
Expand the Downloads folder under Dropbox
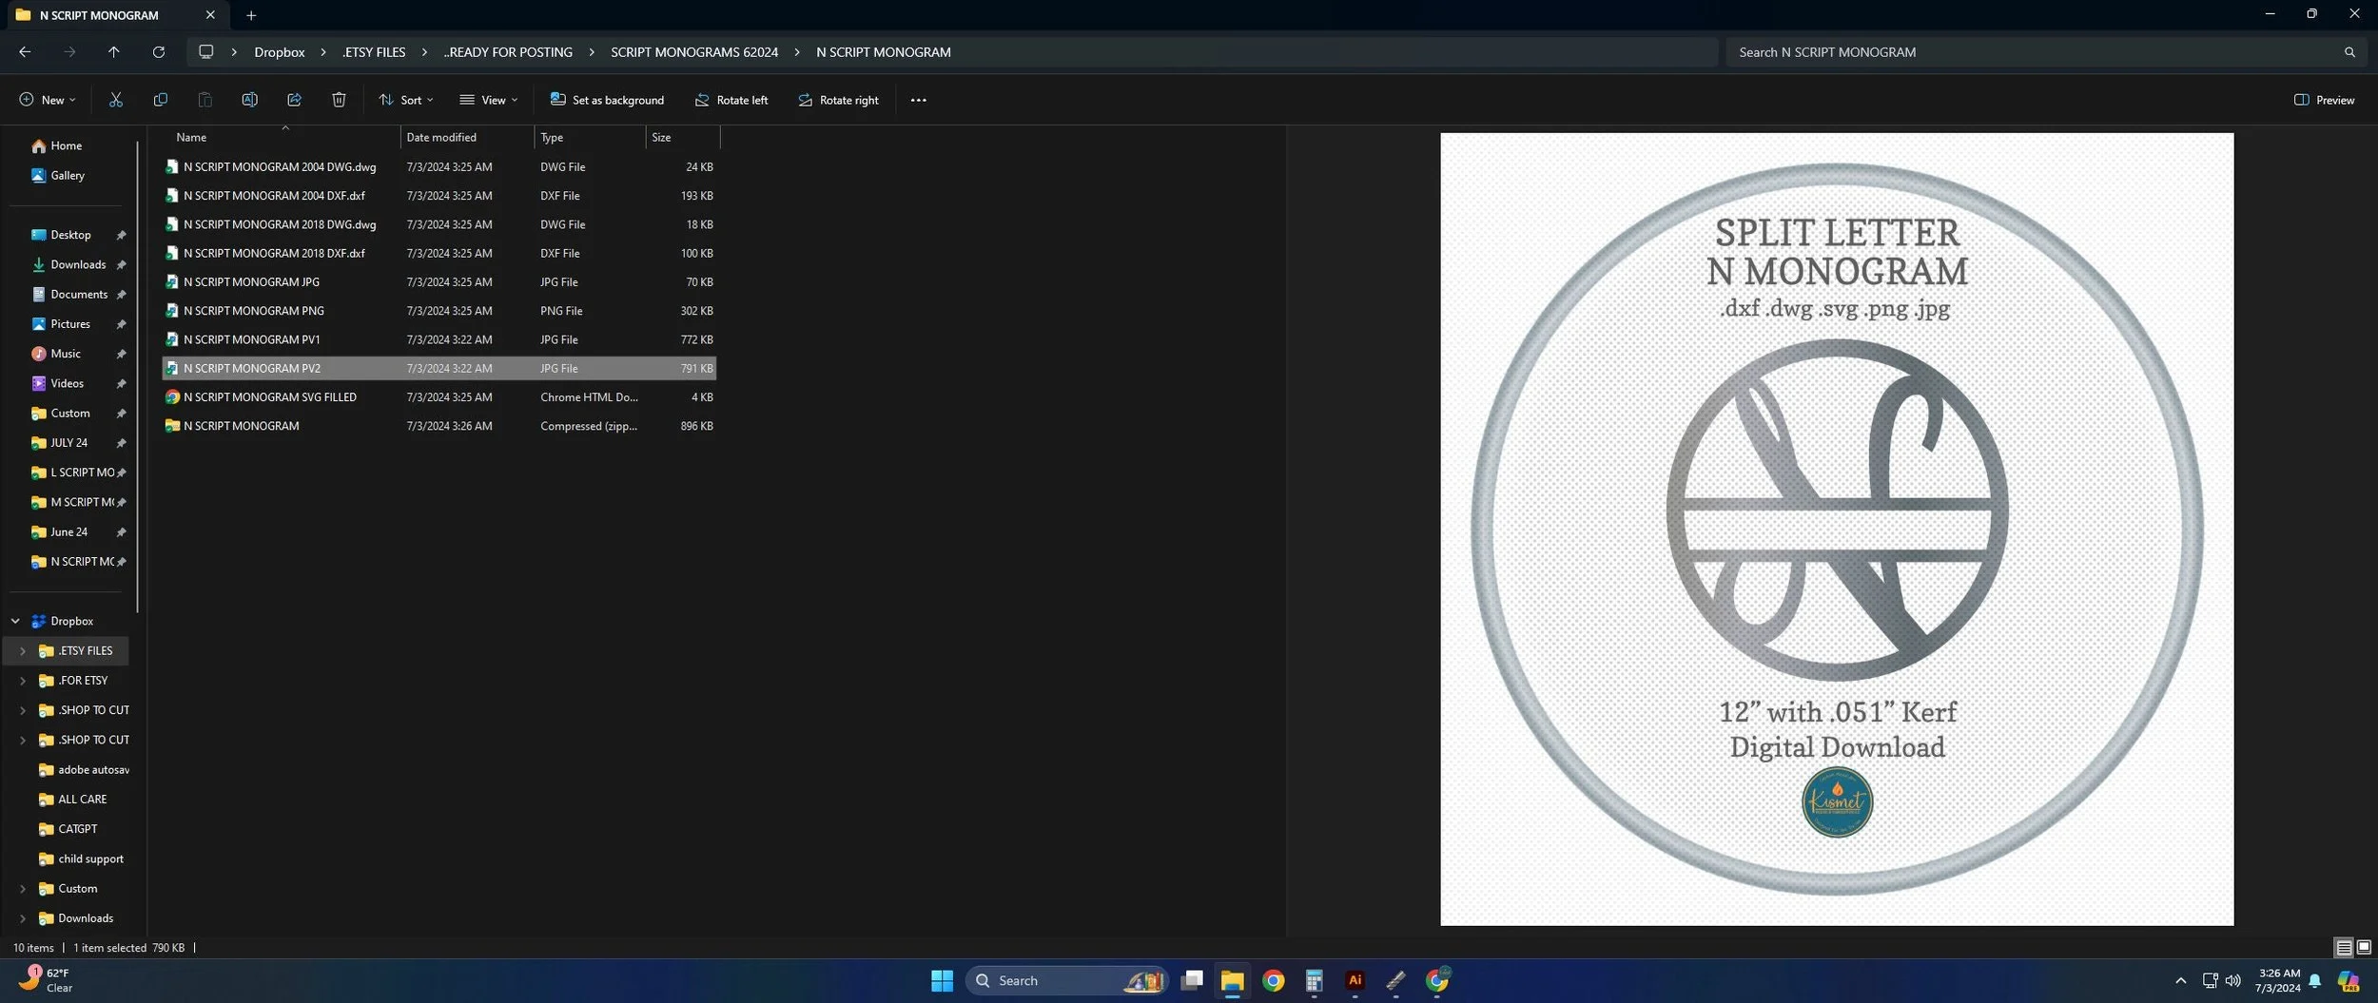(x=23, y=917)
